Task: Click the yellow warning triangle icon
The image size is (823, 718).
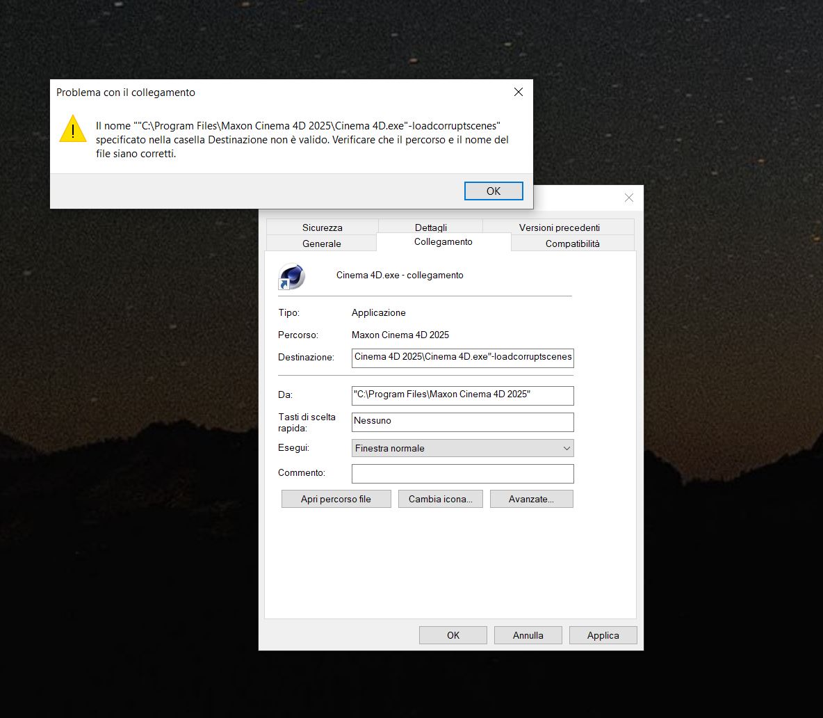Action: [73, 129]
